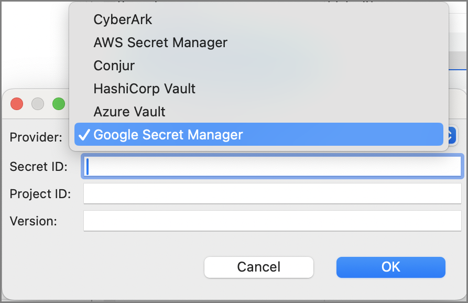Screen dimensions: 468x303
Task: Click the gray minimize window button
Action: point(38,104)
